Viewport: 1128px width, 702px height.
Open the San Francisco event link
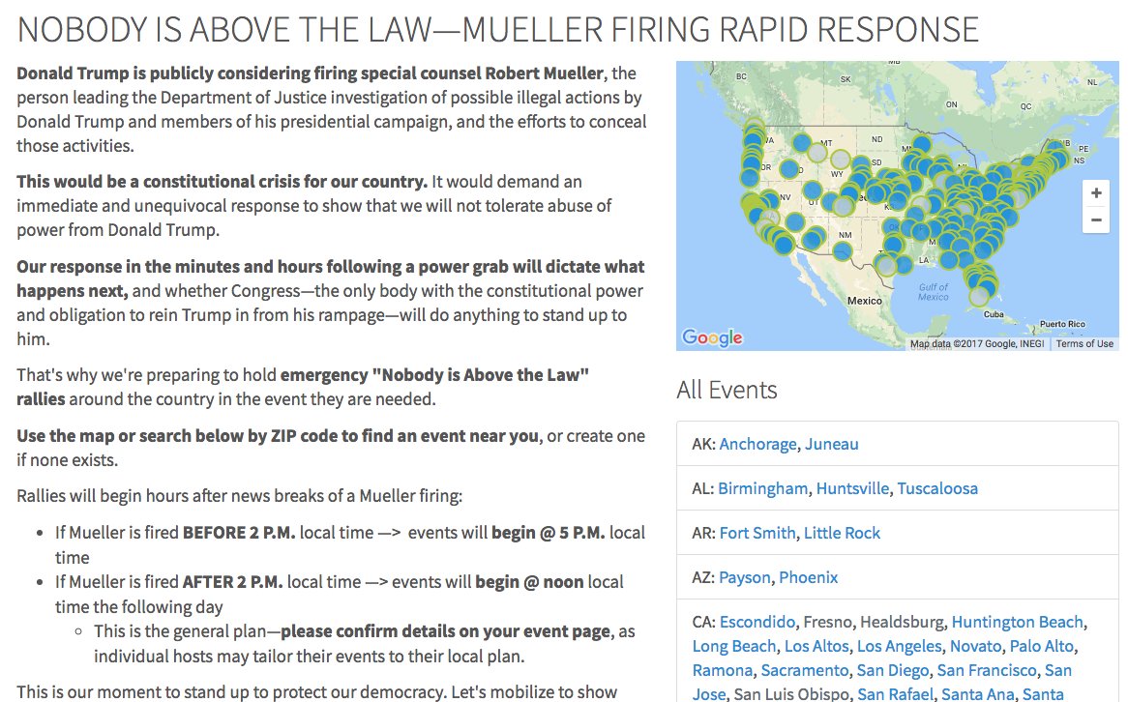(x=987, y=670)
